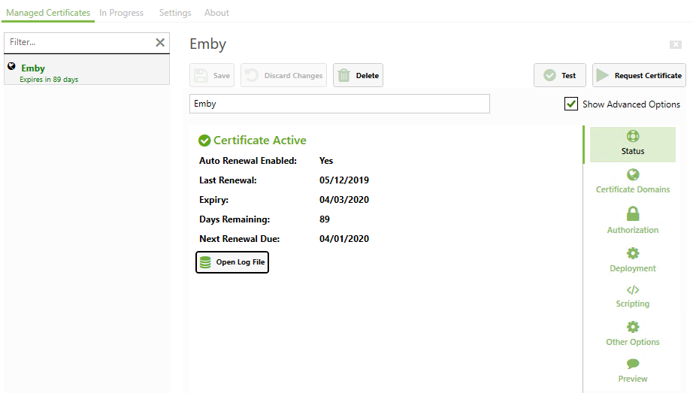Click the Emby certificate name field
The image size is (693, 393).
pos(340,104)
